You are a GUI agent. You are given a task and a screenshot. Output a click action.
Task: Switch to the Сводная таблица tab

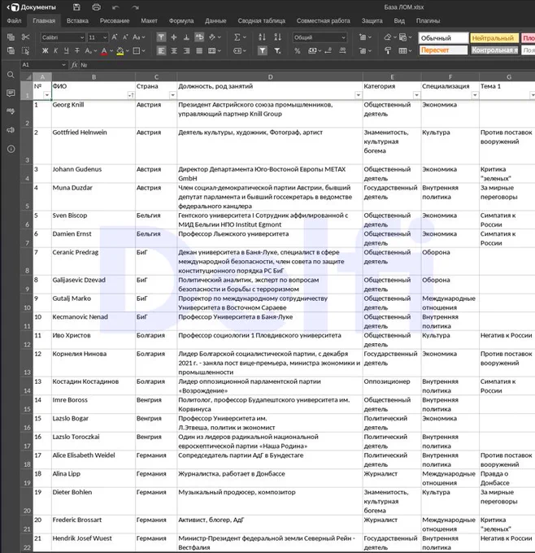(x=261, y=21)
